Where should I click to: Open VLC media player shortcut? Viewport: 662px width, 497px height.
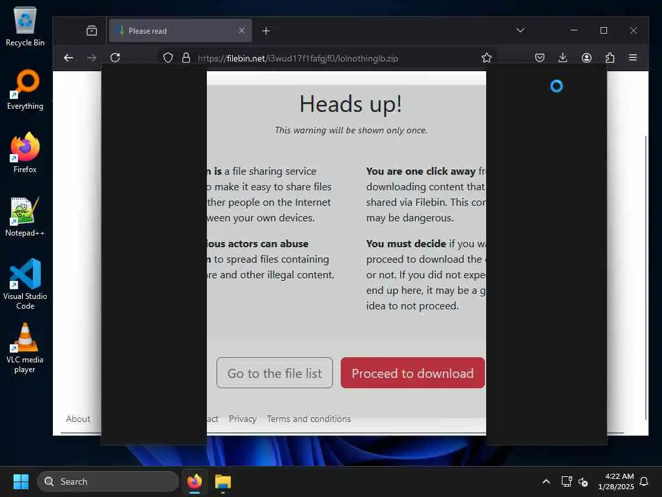[x=25, y=348]
